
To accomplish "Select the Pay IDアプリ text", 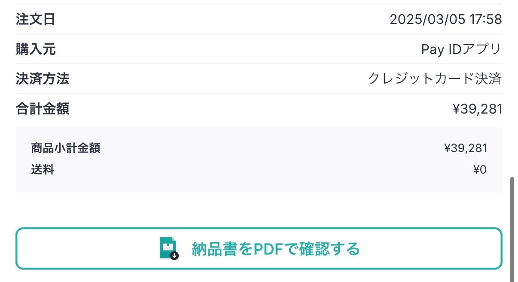I will [461, 49].
